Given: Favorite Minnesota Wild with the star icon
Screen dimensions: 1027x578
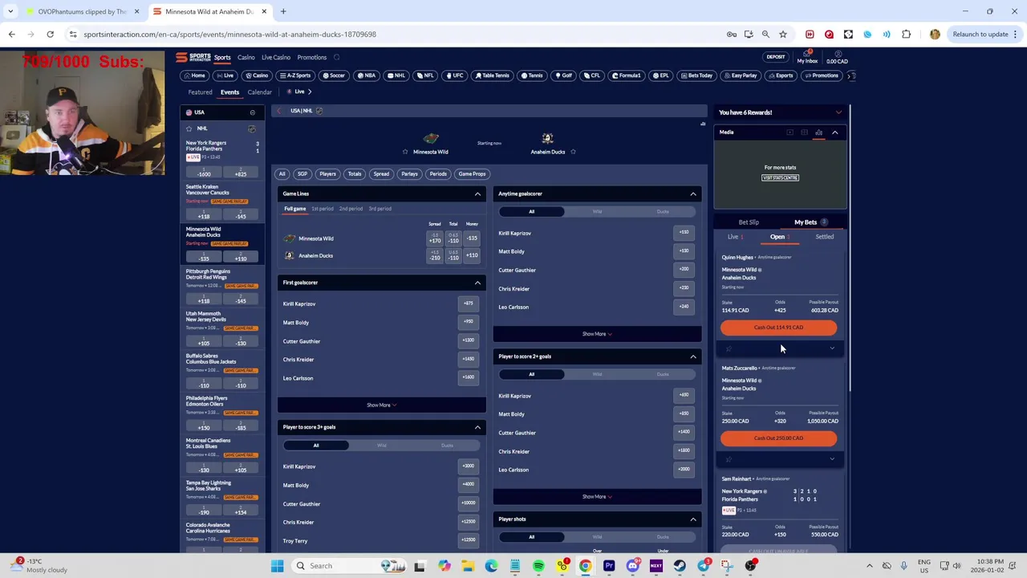Looking at the screenshot, I should click(x=405, y=152).
